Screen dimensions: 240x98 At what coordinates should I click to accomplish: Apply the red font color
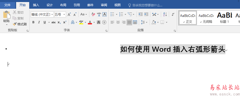click(x=90, y=23)
